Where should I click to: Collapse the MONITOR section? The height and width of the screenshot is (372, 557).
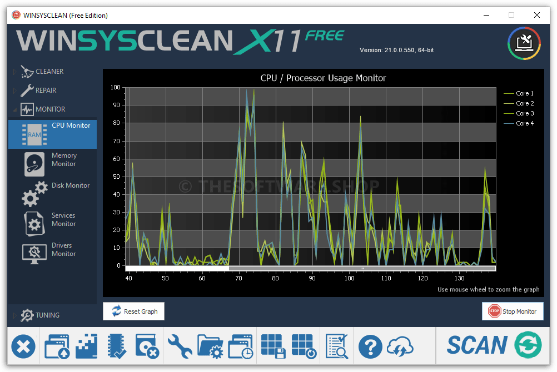coord(14,110)
